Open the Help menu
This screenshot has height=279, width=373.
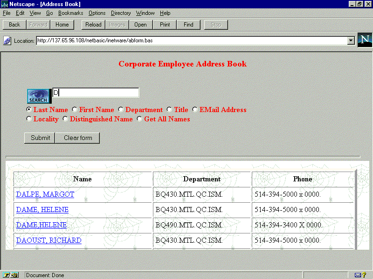pyautogui.click(x=165, y=13)
